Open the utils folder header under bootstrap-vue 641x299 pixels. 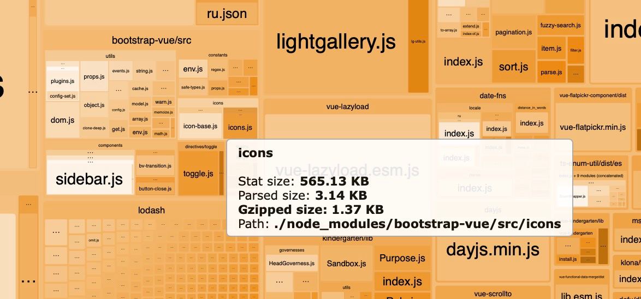click(110, 56)
